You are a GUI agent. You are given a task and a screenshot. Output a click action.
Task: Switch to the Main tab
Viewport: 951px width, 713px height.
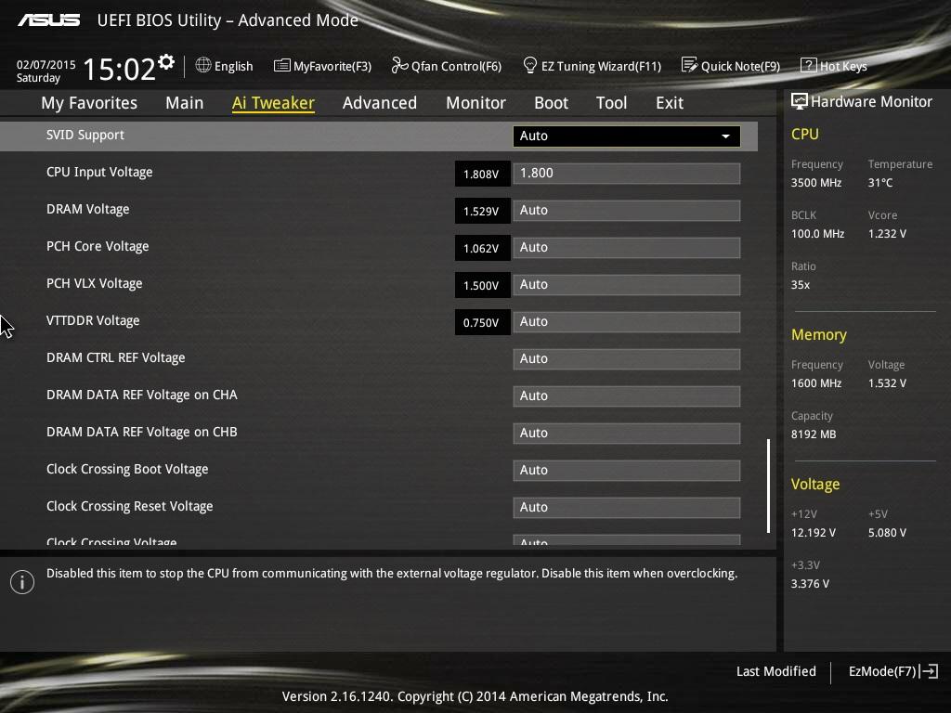185,103
